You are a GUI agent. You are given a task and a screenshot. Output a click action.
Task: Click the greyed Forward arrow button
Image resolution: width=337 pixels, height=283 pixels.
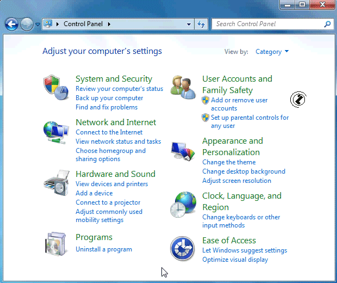pyautogui.click(x=27, y=24)
